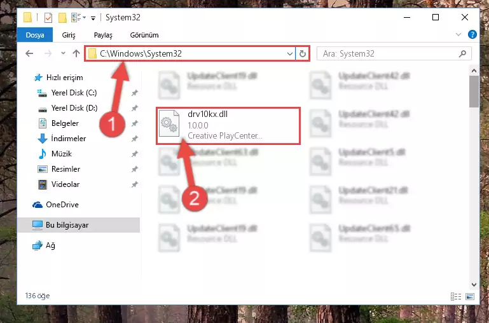Refresh the System32 folder
This screenshot has width=489, height=323.
[x=302, y=53]
